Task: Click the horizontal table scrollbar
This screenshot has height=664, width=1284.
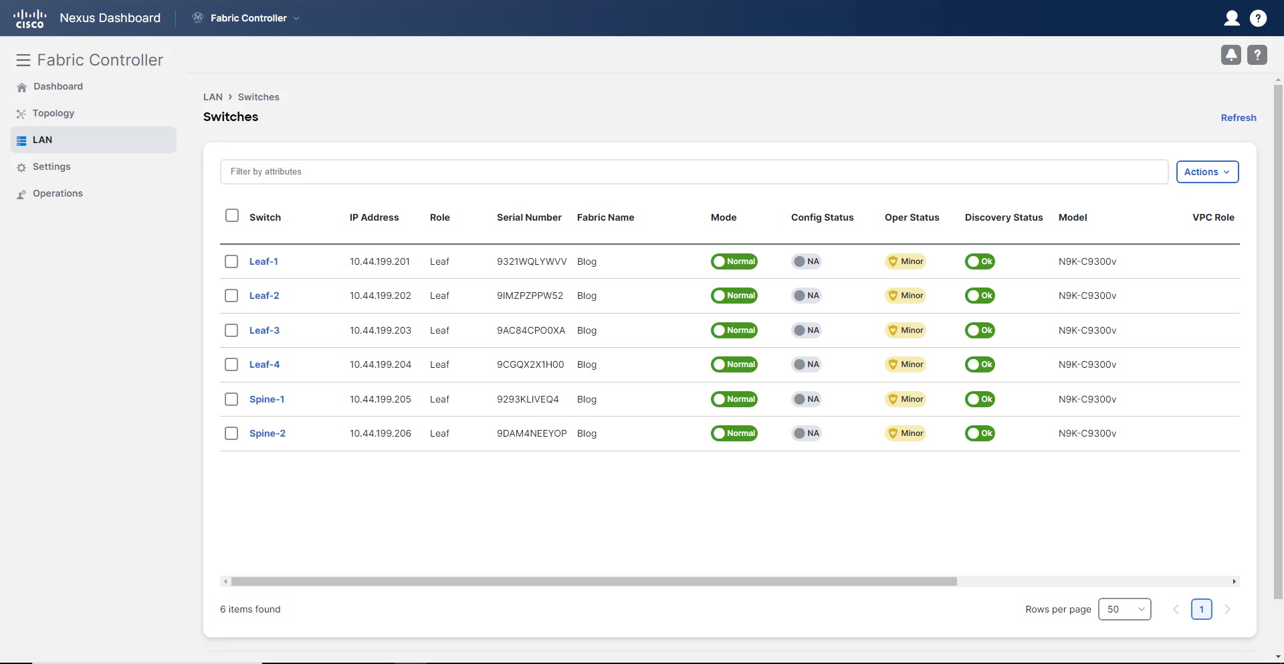Action: [594, 581]
